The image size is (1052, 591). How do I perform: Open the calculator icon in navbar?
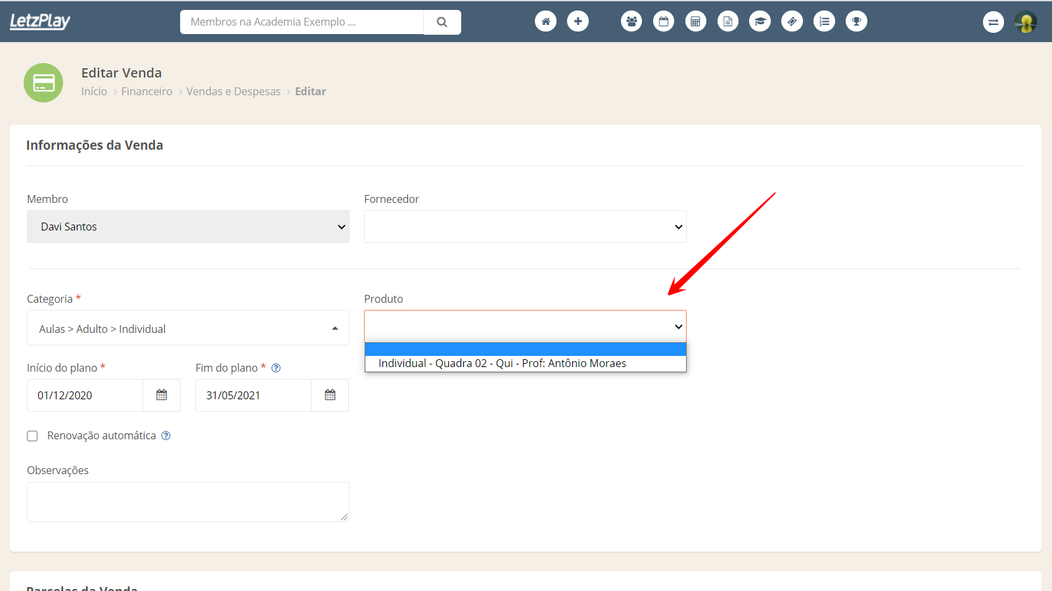(x=695, y=22)
